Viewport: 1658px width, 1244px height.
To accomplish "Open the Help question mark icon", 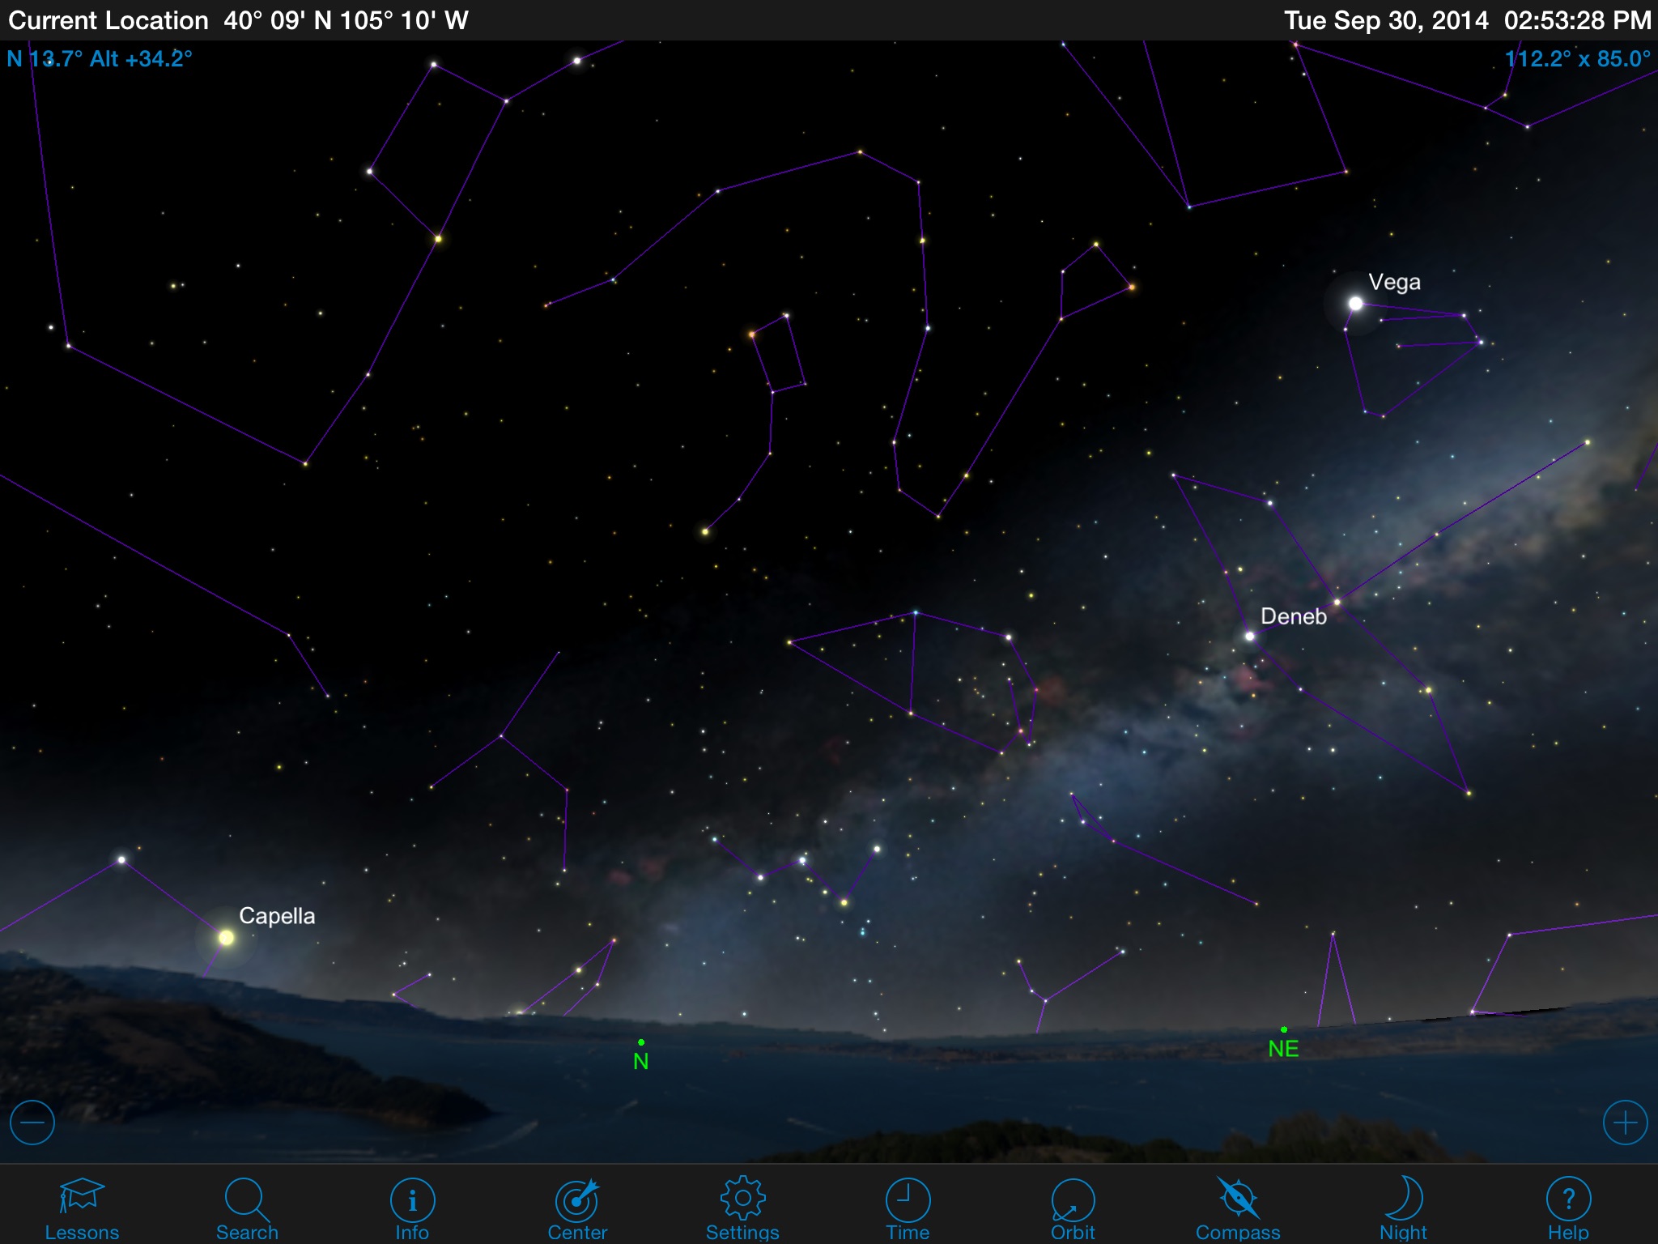I will pos(1568,1199).
